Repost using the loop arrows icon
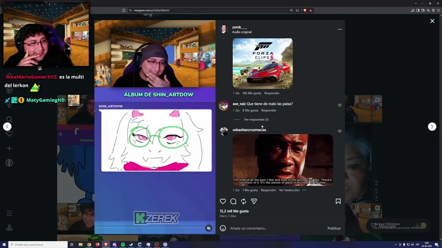The height and width of the screenshot is (248, 442). coord(243,201)
